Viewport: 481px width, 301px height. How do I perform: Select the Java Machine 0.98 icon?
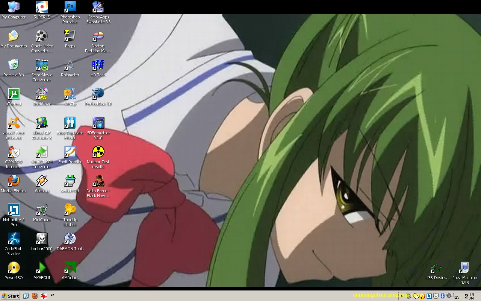click(x=465, y=273)
